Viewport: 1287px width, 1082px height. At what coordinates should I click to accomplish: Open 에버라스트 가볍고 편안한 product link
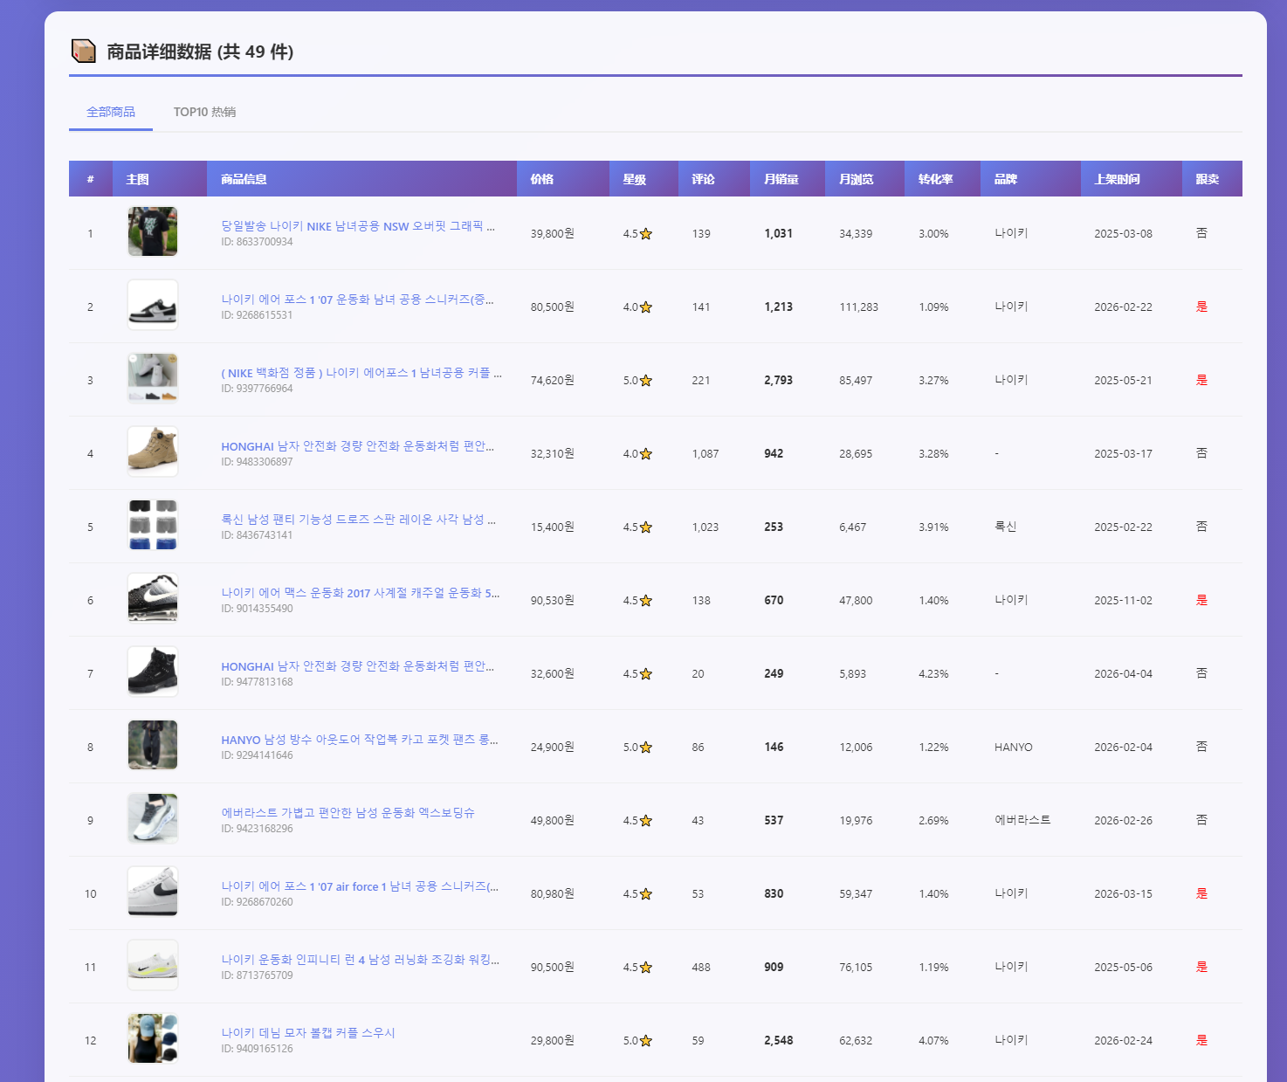pyautogui.click(x=348, y=813)
